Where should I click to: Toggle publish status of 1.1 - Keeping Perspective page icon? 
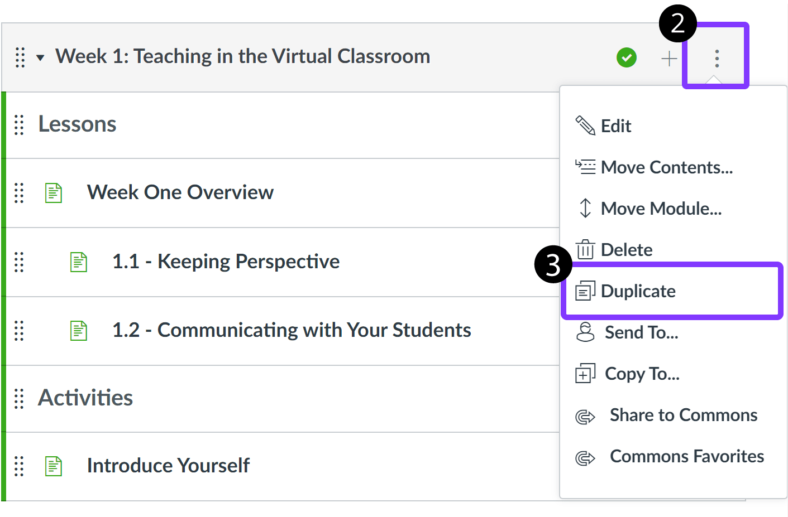point(78,262)
